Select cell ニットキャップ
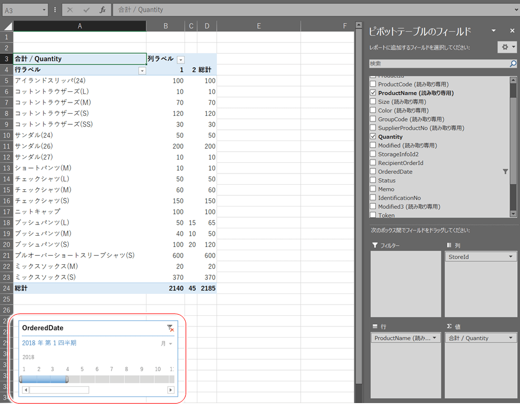 pos(79,212)
